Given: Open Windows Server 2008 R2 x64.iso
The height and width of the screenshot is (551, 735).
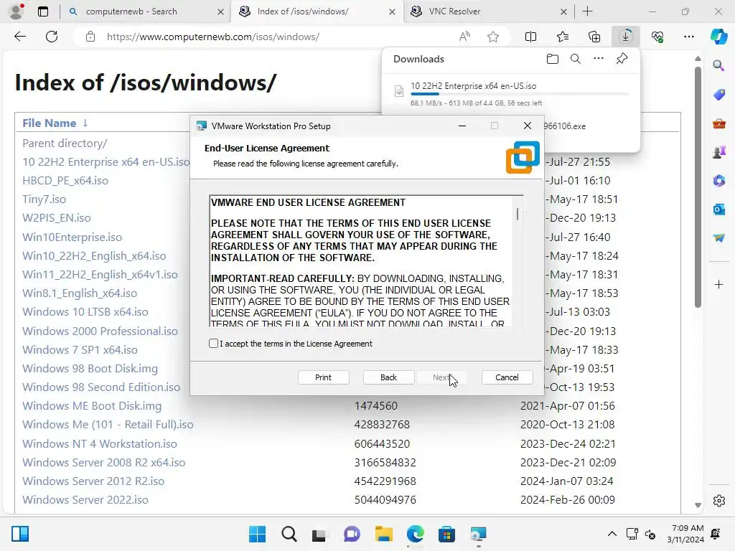Looking at the screenshot, I should point(103,463).
